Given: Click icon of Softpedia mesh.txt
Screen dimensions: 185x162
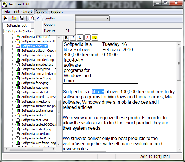Looking at the screenshot, I should click(18, 92).
